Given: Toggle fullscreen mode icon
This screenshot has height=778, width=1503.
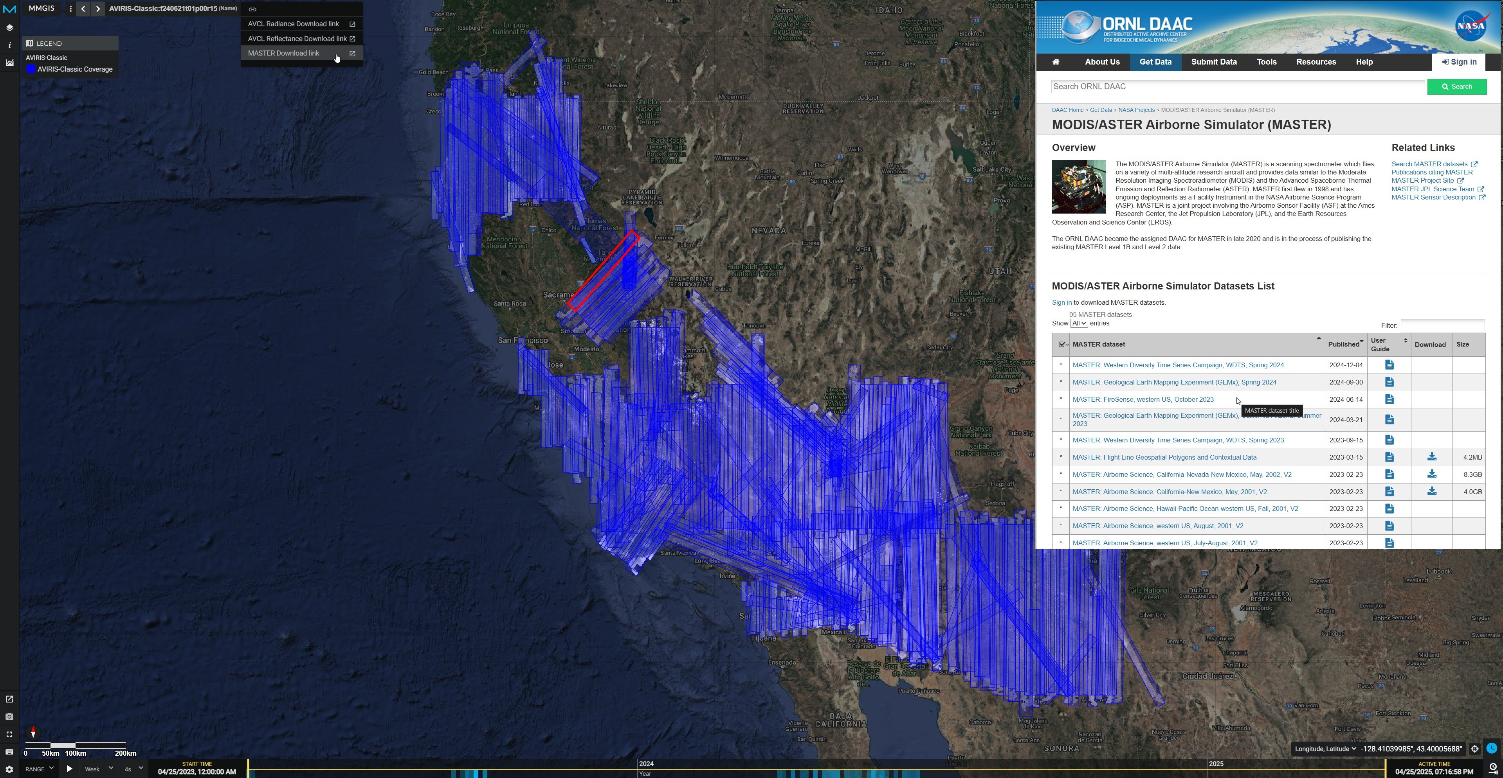Looking at the screenshot, I should coord(9,734).
